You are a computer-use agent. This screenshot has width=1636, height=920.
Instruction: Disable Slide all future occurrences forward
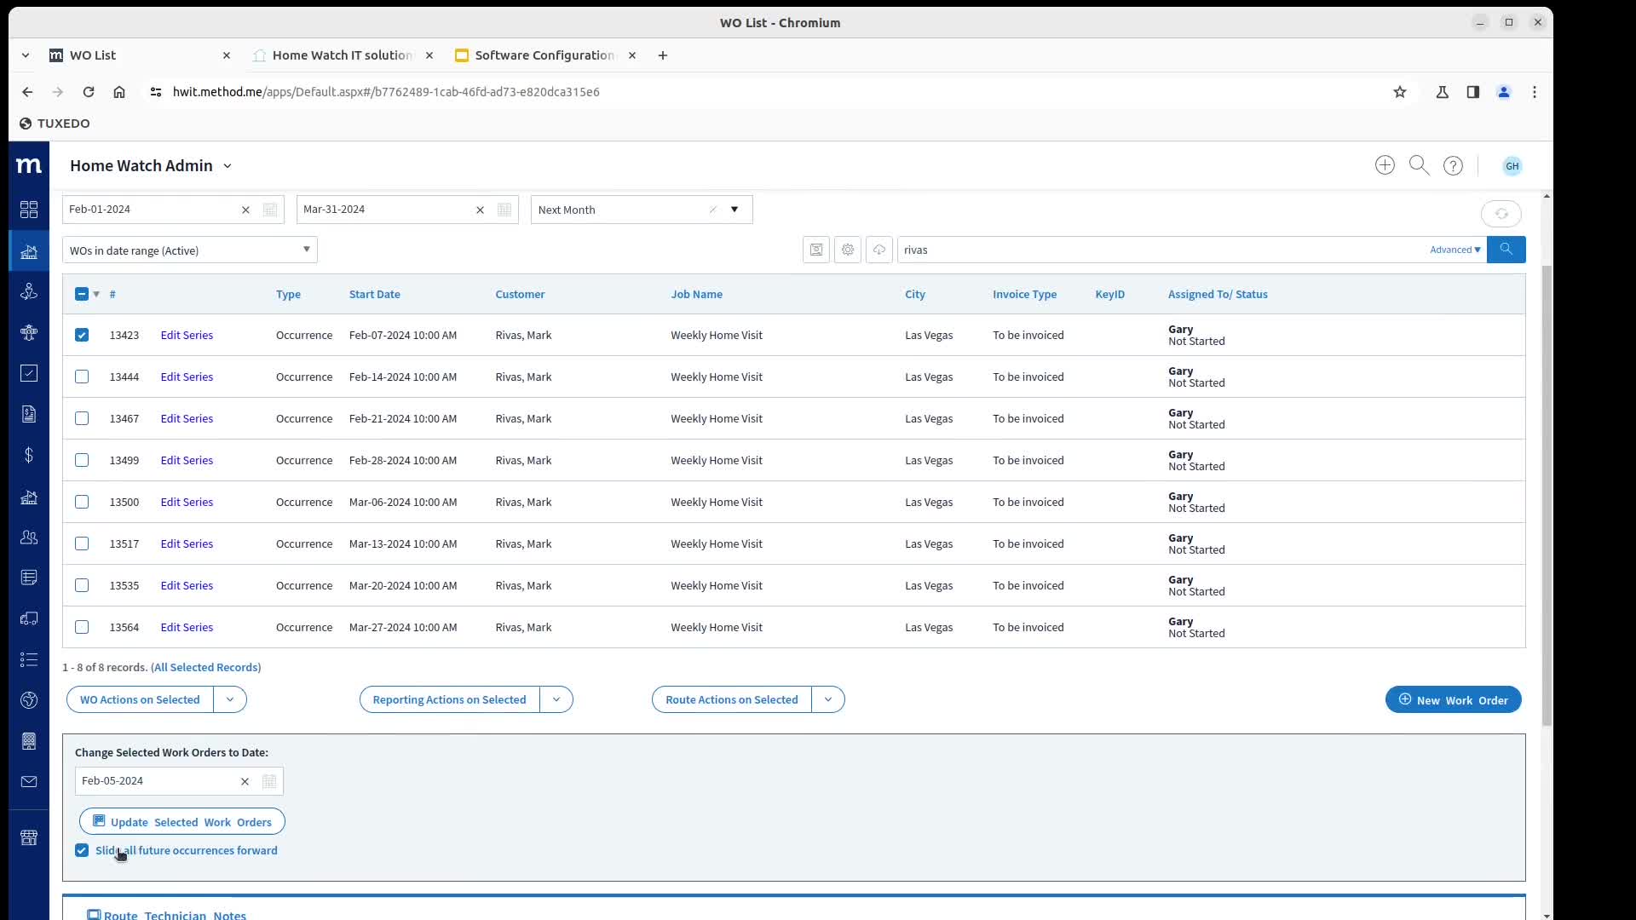pos(82,850)
